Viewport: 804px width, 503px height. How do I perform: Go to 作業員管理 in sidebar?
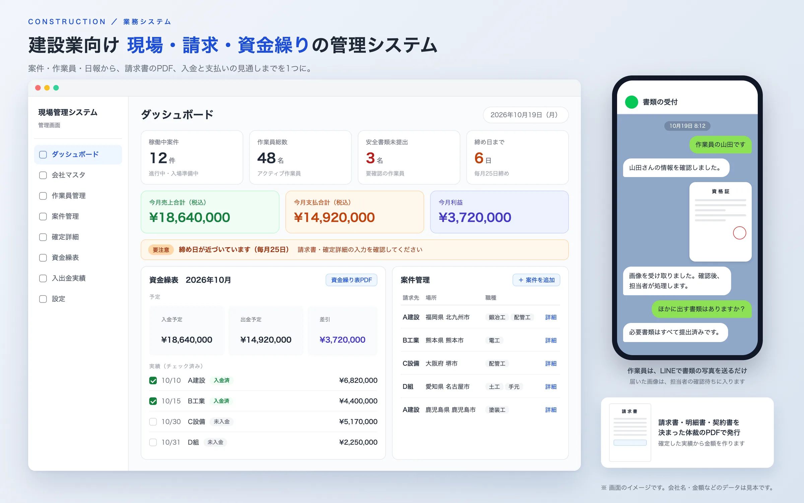[x=78, y=196]
